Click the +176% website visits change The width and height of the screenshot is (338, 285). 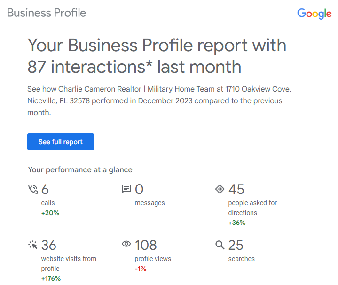51,278
